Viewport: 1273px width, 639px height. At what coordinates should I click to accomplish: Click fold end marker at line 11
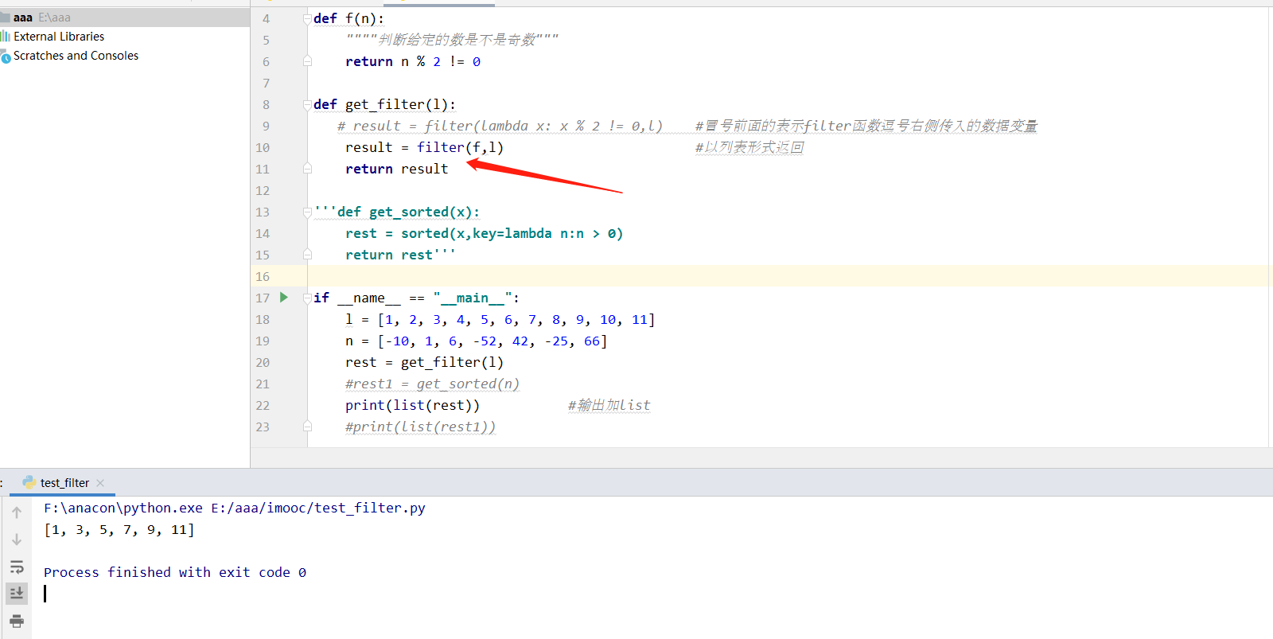(x=307, y=169)
